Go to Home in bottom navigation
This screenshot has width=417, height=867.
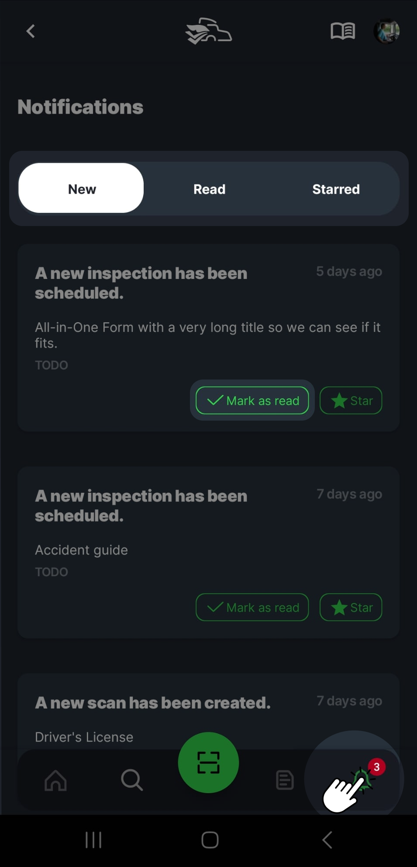point(55,780)
